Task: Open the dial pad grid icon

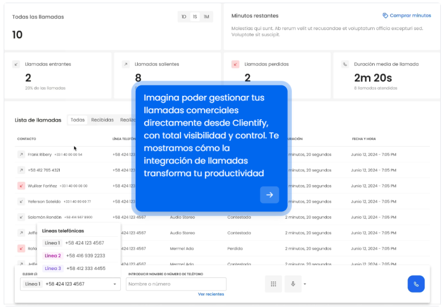Action: point(273,284)
